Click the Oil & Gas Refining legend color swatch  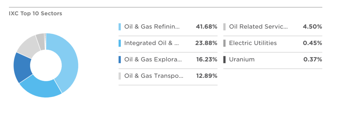[120, 27]
